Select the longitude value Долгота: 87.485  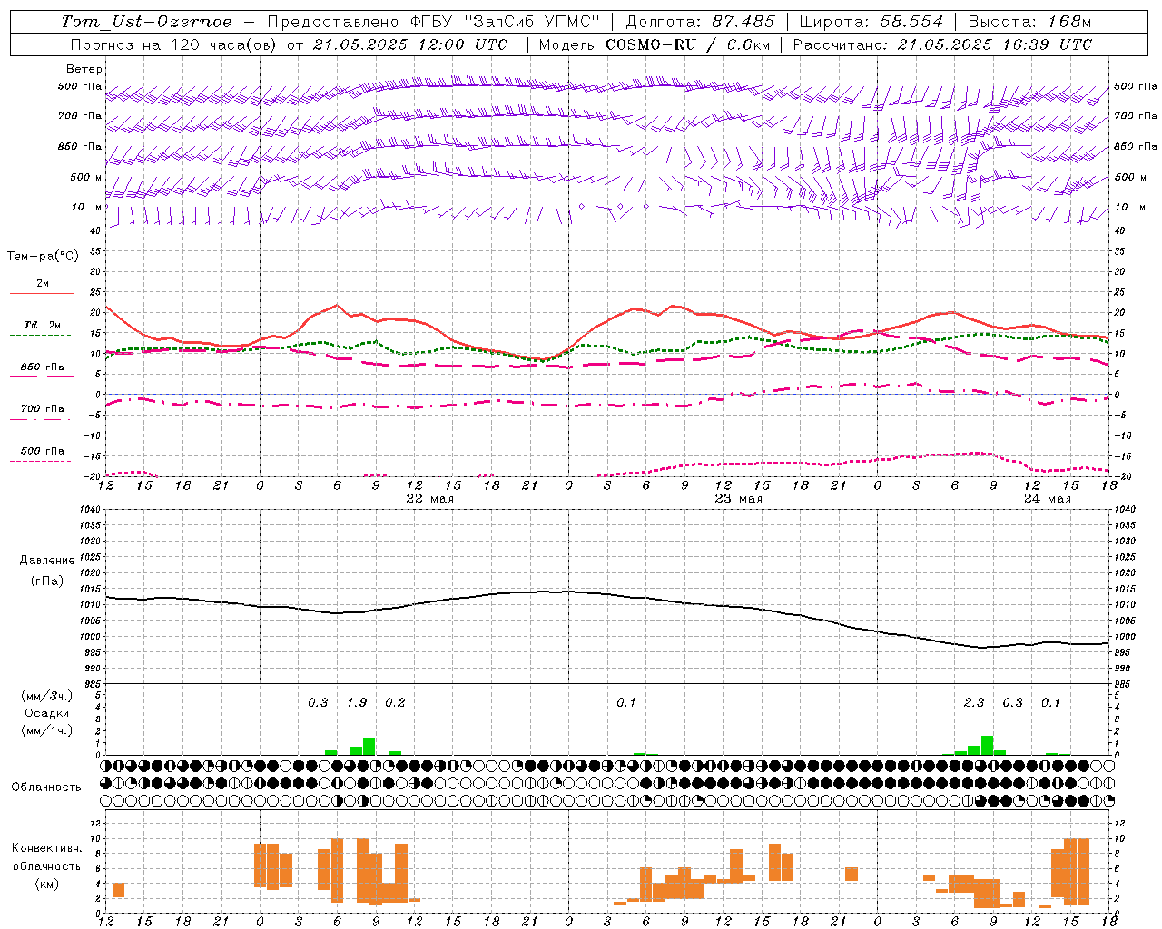[x=700, y=22]
